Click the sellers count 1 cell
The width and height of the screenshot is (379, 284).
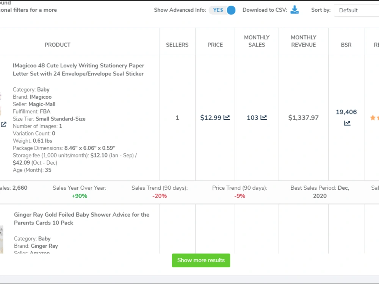tap(177, 118)
